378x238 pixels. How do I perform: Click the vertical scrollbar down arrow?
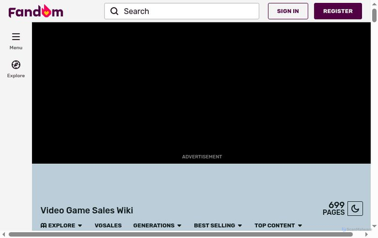[x=374, y=226]
